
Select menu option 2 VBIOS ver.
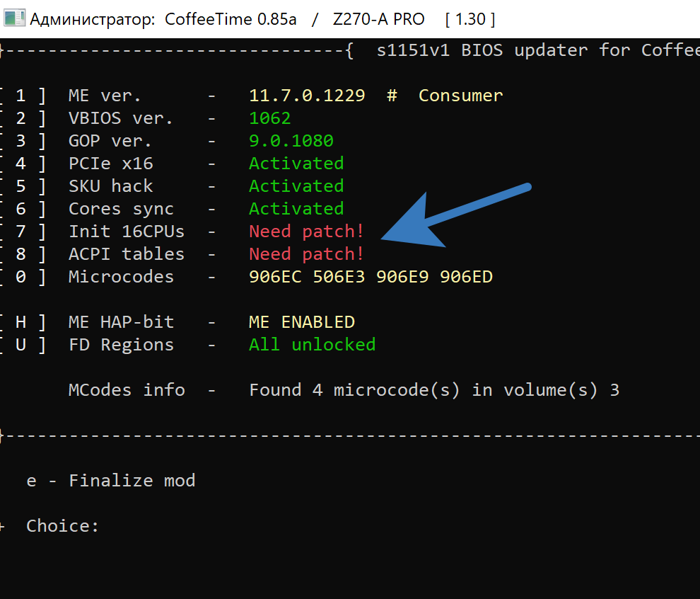click(120, 118)
